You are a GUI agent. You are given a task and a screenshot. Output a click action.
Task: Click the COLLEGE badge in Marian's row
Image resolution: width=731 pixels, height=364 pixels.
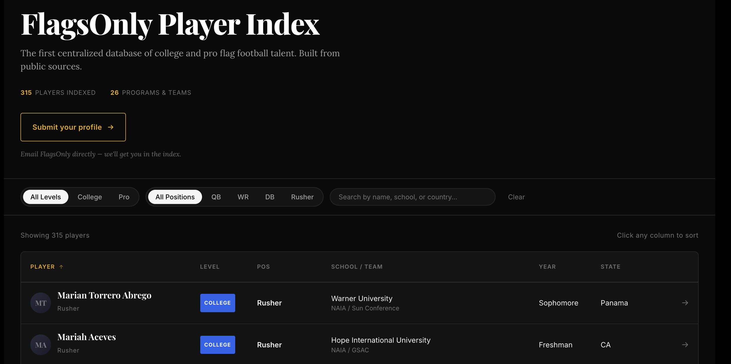(x=218, y=303)
